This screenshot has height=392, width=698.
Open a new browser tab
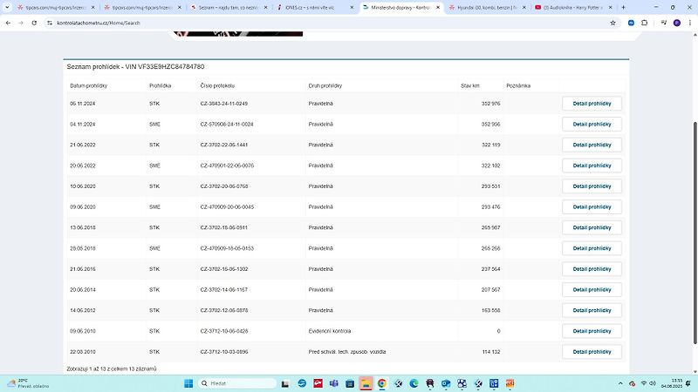point(623,8)
